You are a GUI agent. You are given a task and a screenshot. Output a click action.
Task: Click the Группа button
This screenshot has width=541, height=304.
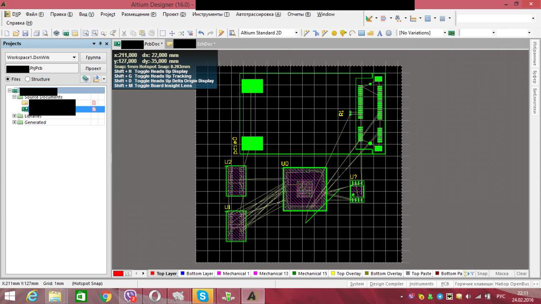[x=93, y=57]
